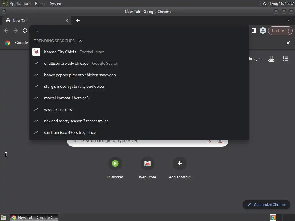The image size is (295, 221).
Task: Collapse the Trending Searches section
Action: [x=80, y=41]
